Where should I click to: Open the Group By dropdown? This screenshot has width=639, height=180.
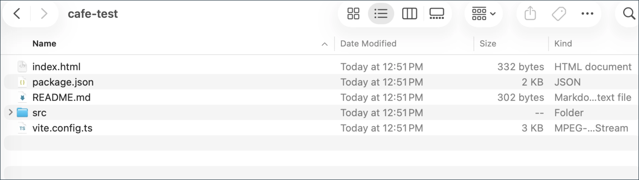click(483, 14)
